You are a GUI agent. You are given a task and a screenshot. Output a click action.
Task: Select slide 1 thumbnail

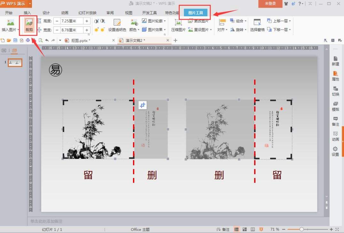tap(15, 63)
